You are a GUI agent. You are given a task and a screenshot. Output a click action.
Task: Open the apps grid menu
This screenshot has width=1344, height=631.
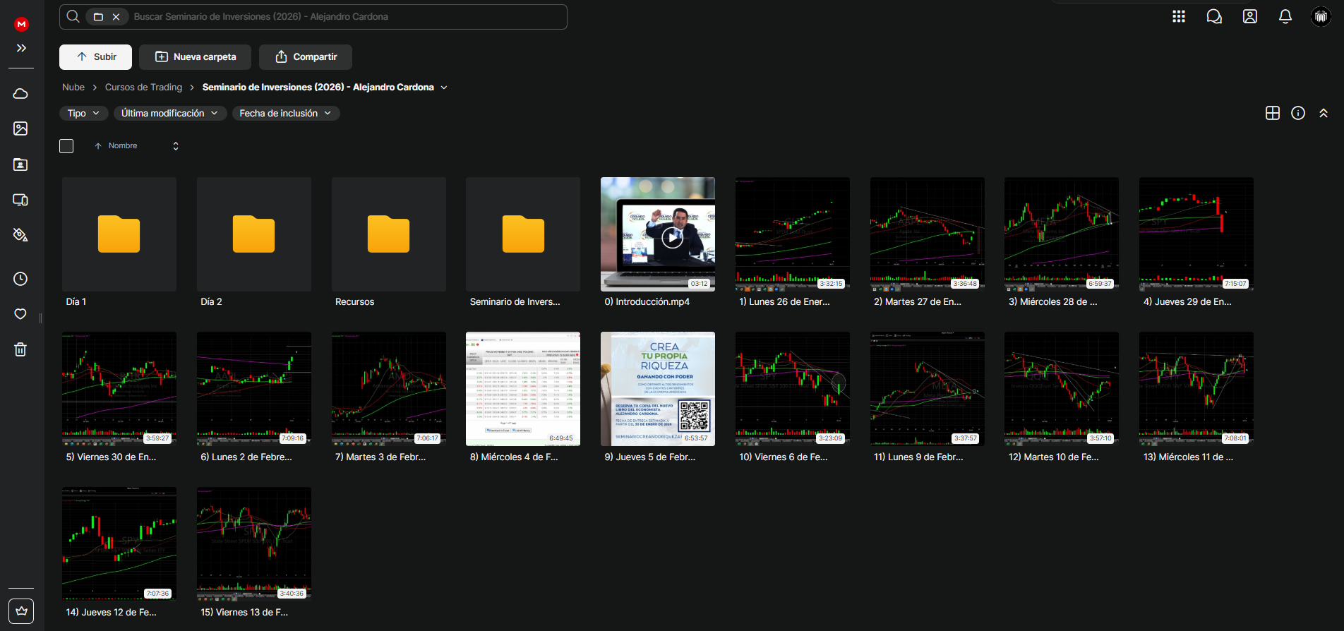1179,16
